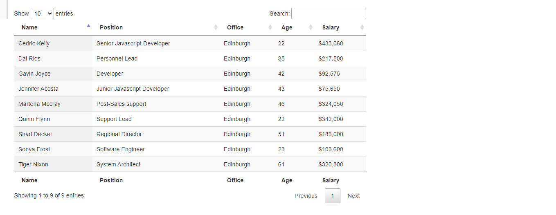Click the Age label in table footer
This screenshot has width=556, height=215.
pos(287,180)
